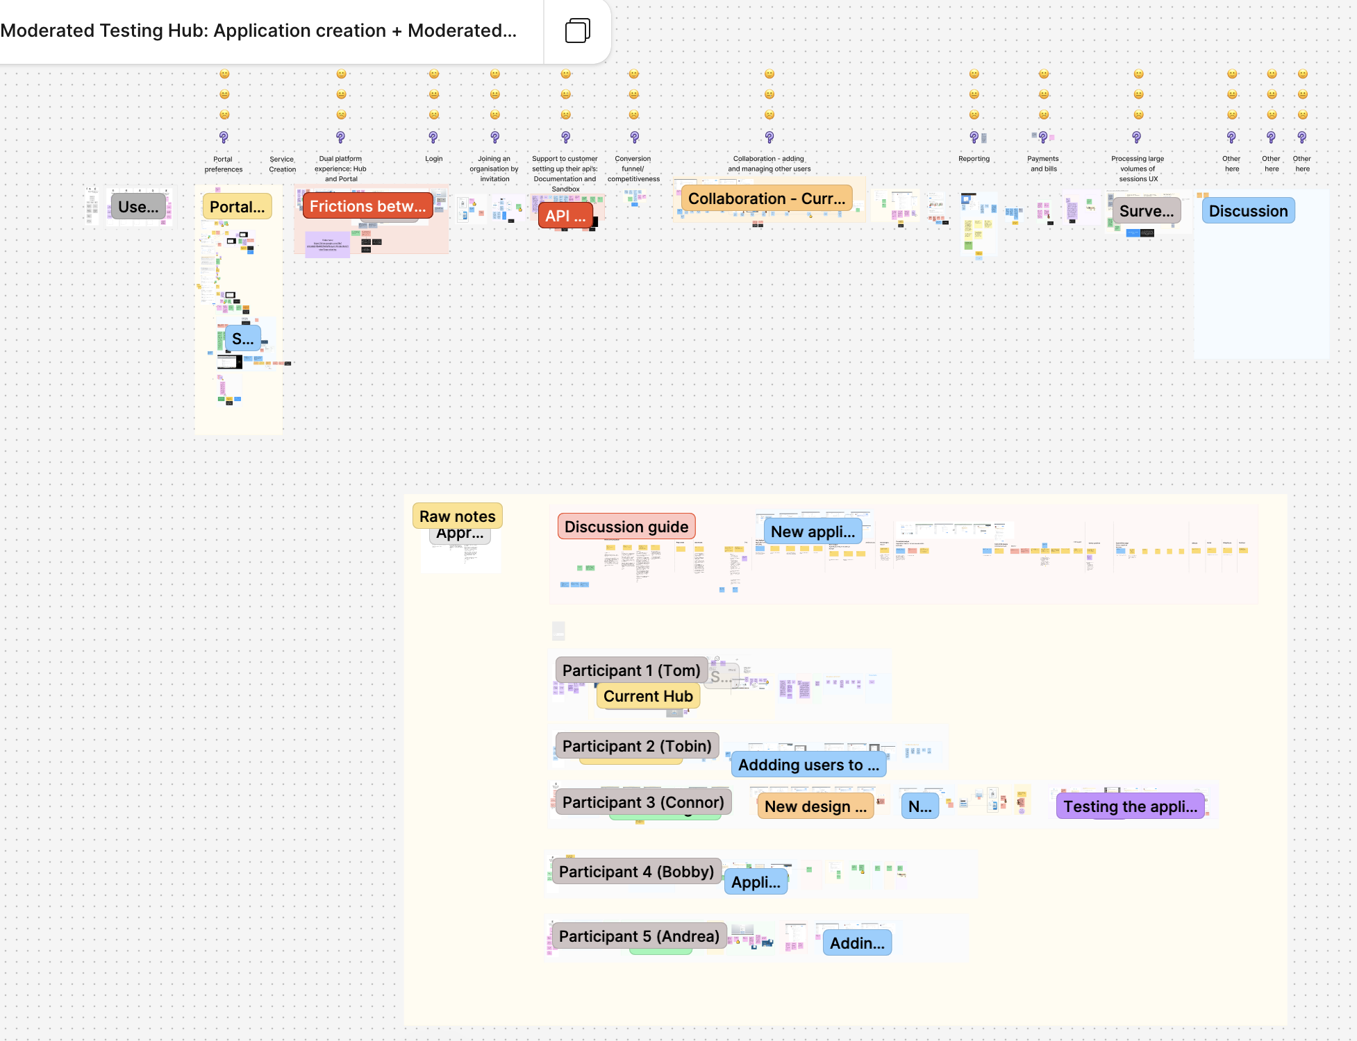Click the happy face emoji above Portal preferences
The height and width of the screenshot is (1041, 1357).
pyautogui.click(x=224, y=74)
